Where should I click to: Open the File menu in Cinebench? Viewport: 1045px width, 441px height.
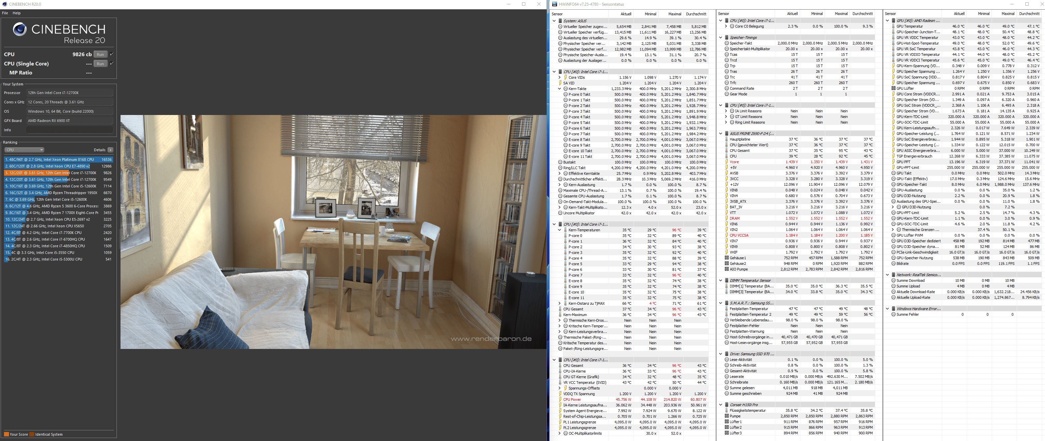click(x=5, y=13)
